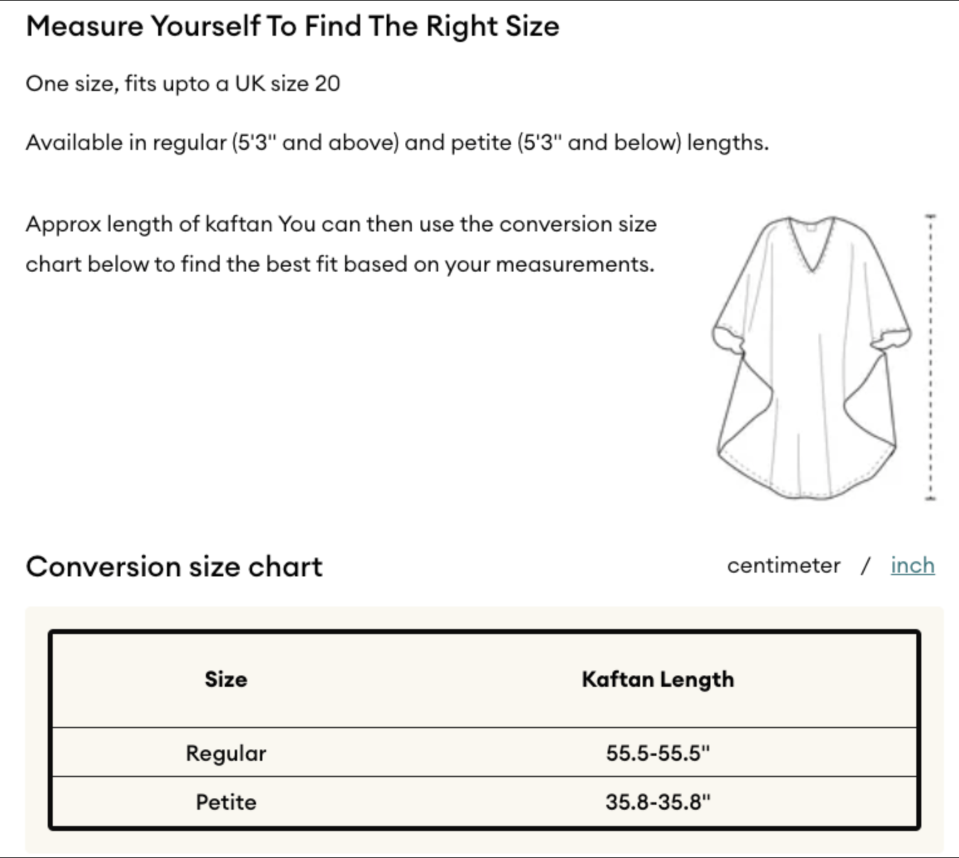Click the Petite size row label
959x858 pixels.
coord(226,802)
